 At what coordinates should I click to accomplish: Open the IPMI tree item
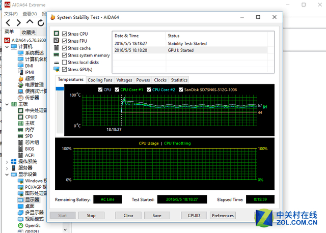pyautogui.click(x=26, y=72)
